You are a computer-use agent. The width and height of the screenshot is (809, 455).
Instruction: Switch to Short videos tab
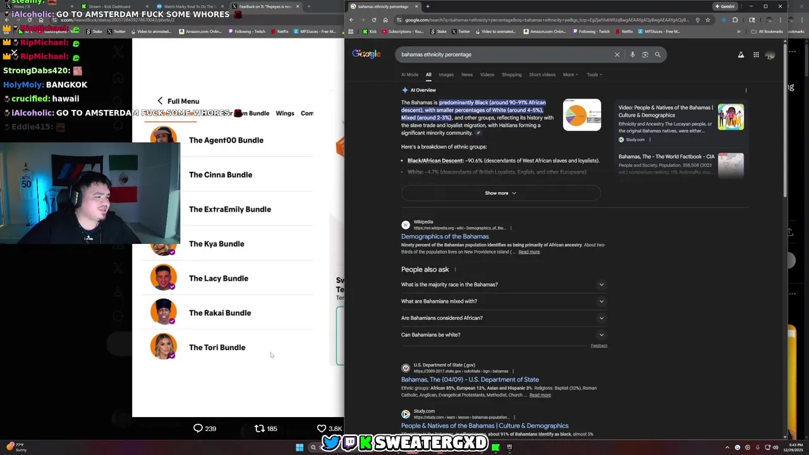[x=542, y=75]
